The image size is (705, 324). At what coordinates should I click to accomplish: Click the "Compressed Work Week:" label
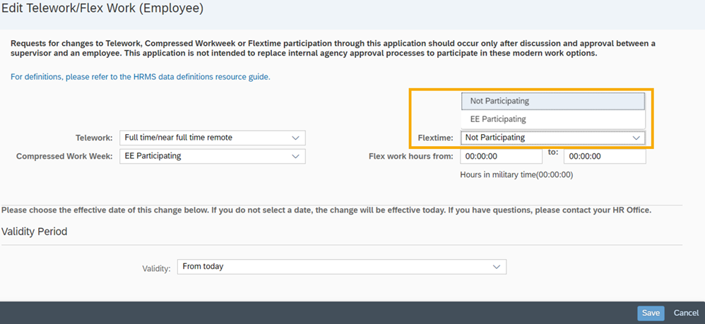tap(64, 156)
